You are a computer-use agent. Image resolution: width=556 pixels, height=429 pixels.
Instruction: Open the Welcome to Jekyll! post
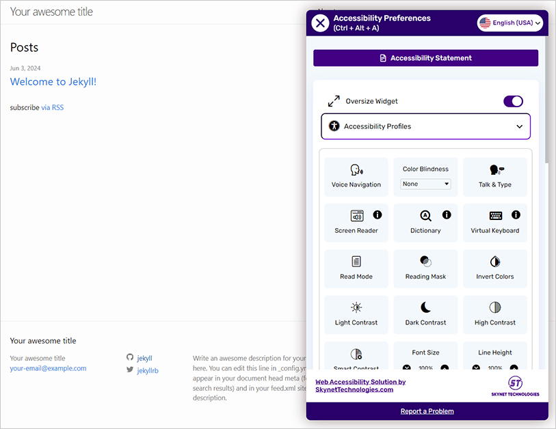point(53,82)
